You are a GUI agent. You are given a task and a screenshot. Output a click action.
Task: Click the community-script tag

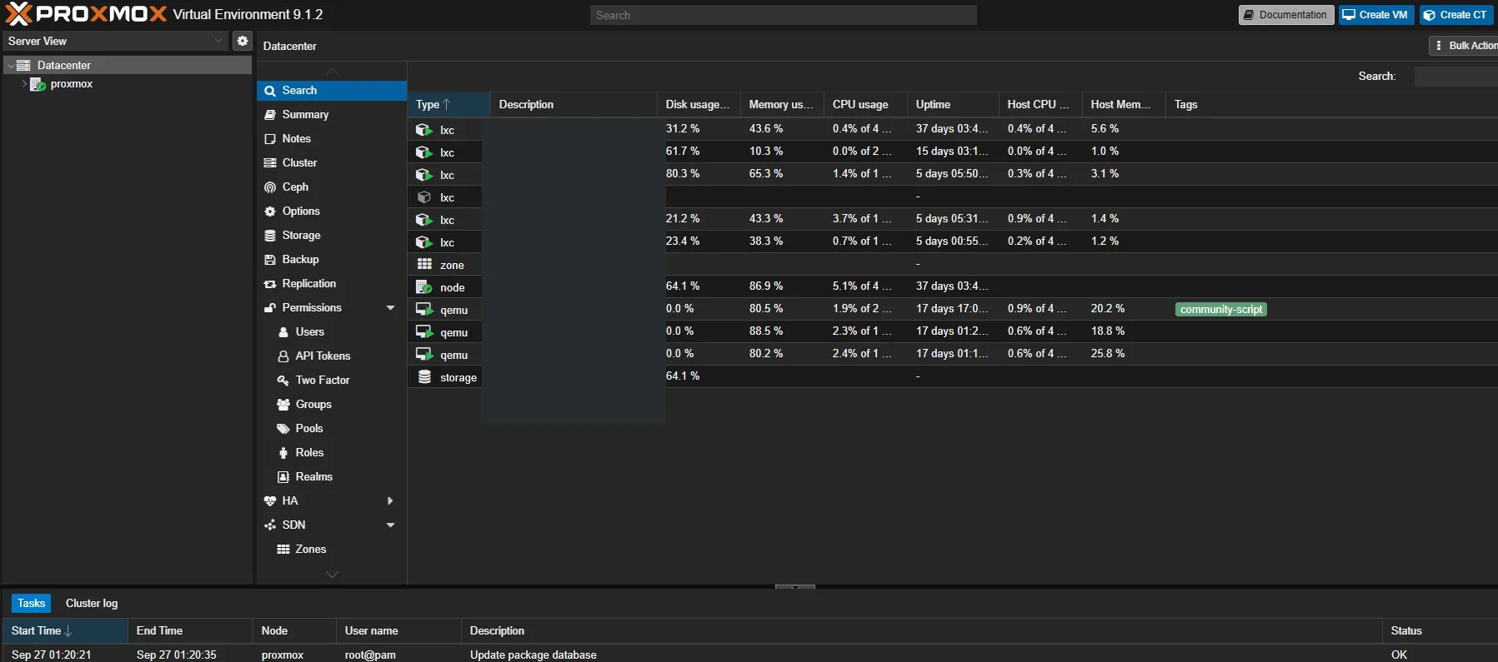[1221, 310]
